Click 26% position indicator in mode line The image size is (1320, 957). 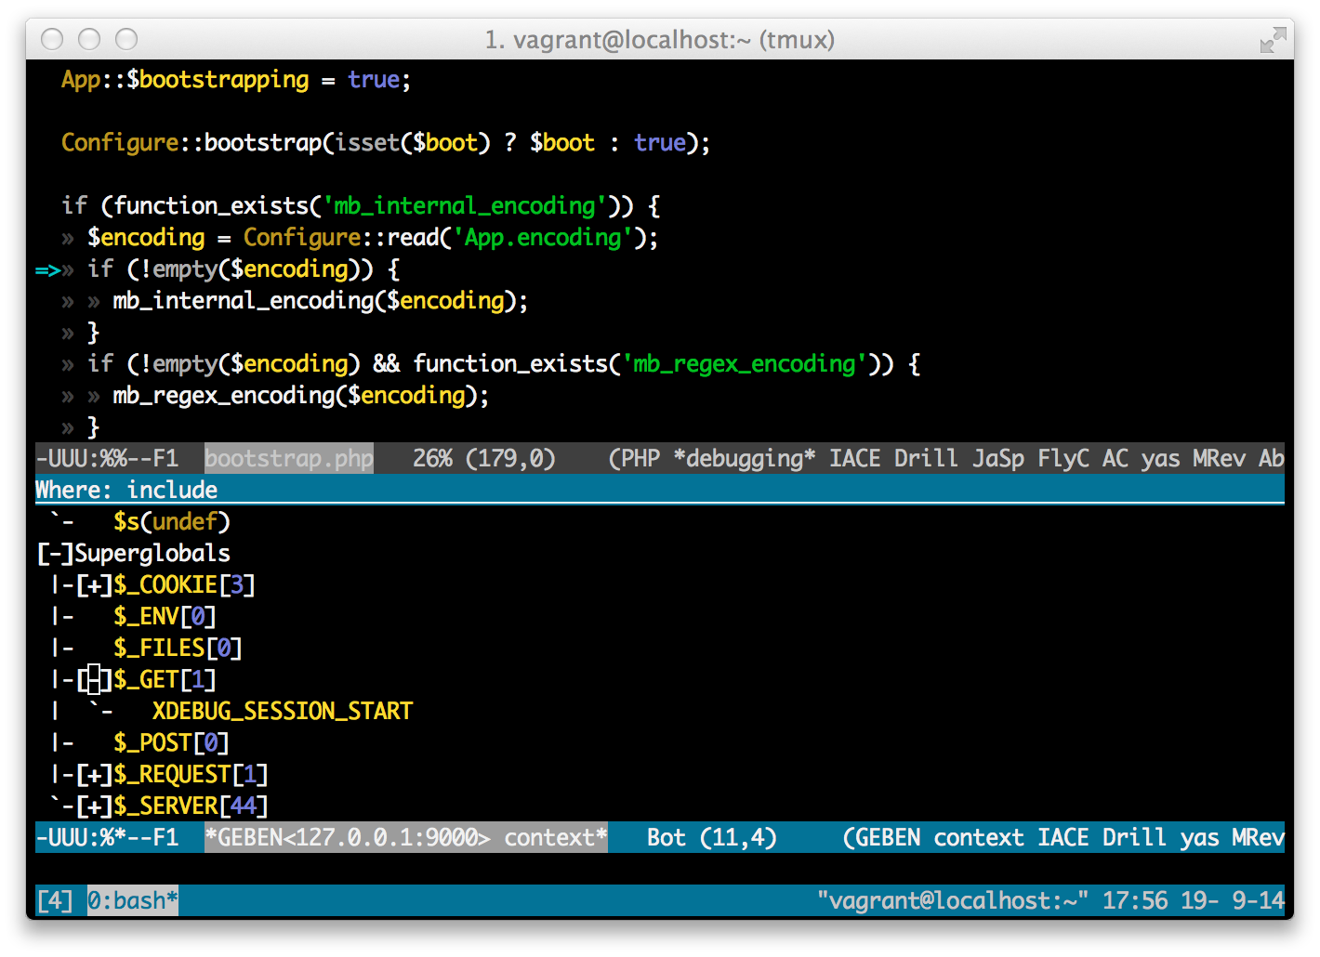pos(432,458)
